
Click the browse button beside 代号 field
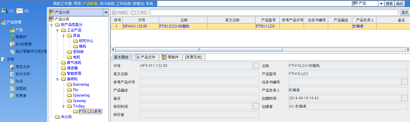point(256,65)
